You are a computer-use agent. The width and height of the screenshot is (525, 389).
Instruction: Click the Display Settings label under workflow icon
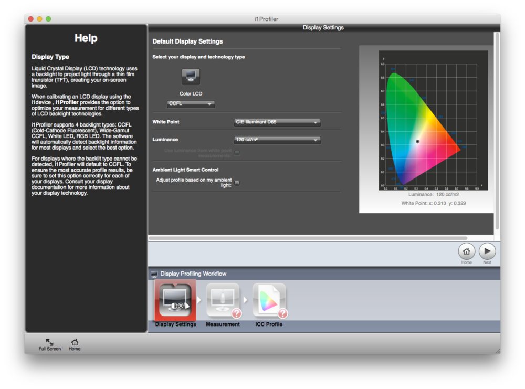(x=176, y=324)
